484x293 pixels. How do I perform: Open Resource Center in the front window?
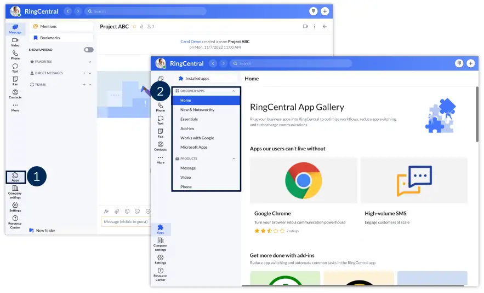[160, 274]
